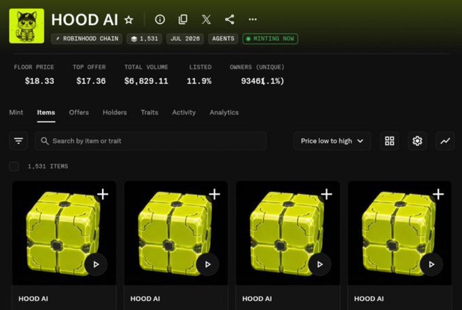View the Traits tab
Screen dimensions: 462x310
149,113
